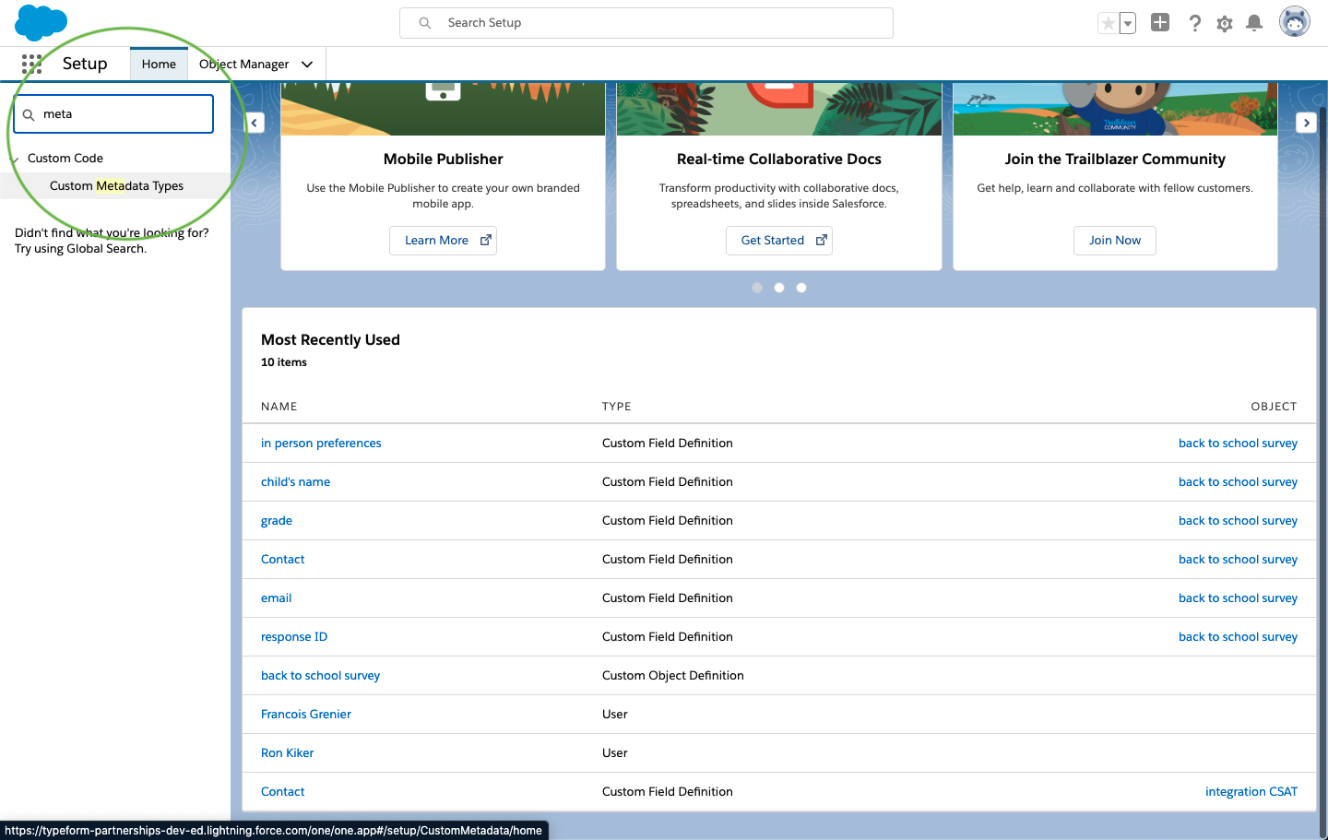Click Get Started for Collaborative Docs

pyautogui.click(x=778, y=240)
